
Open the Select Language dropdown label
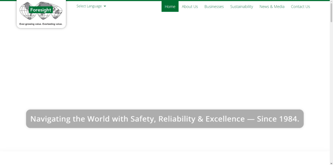(x=89, y=6)
